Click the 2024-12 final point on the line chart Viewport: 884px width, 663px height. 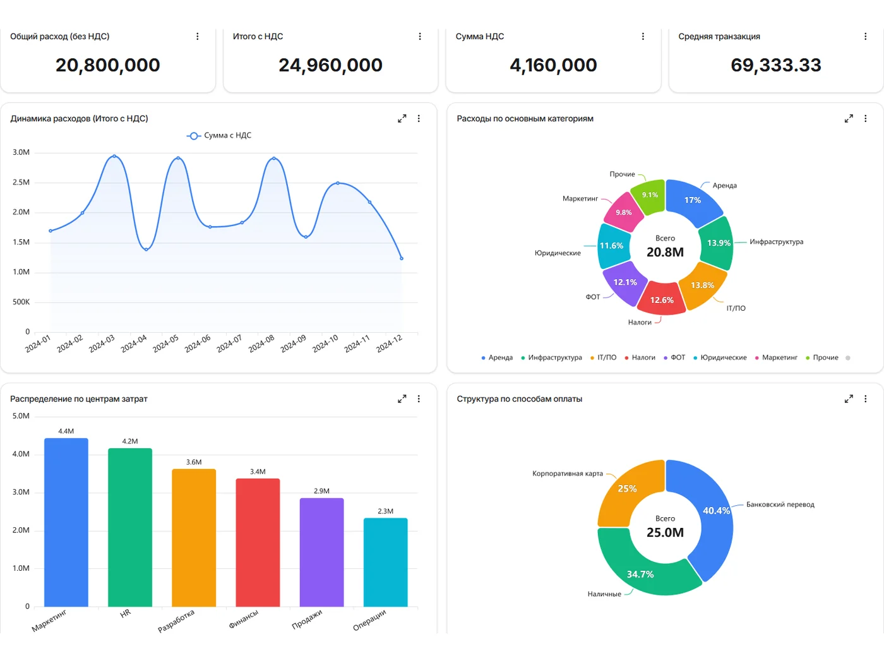pyautogui.click(x=402, y=258)
